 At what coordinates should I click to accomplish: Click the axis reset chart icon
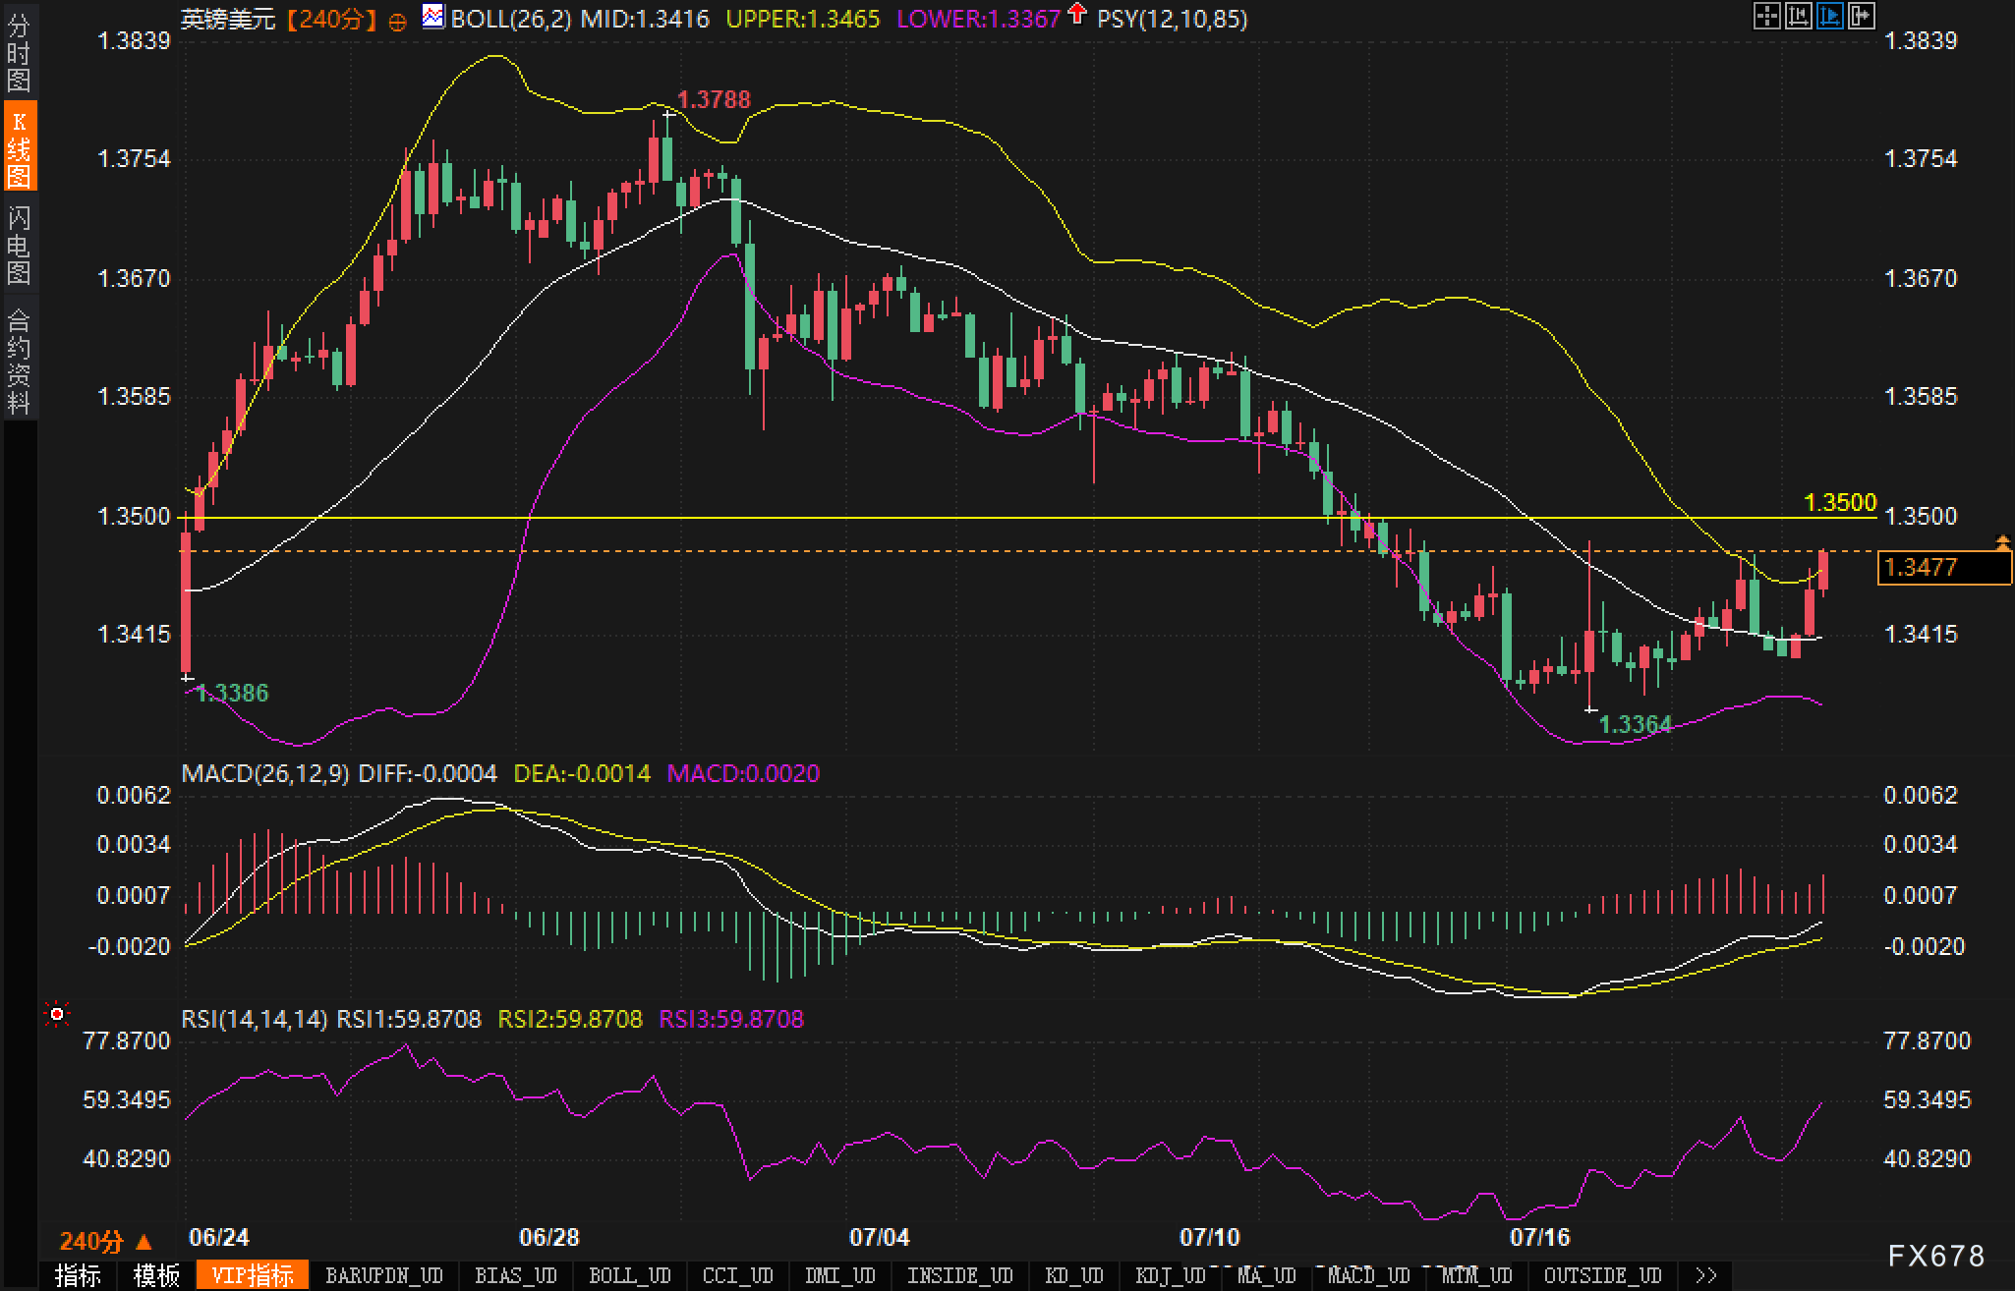(x=1798, y=16)
